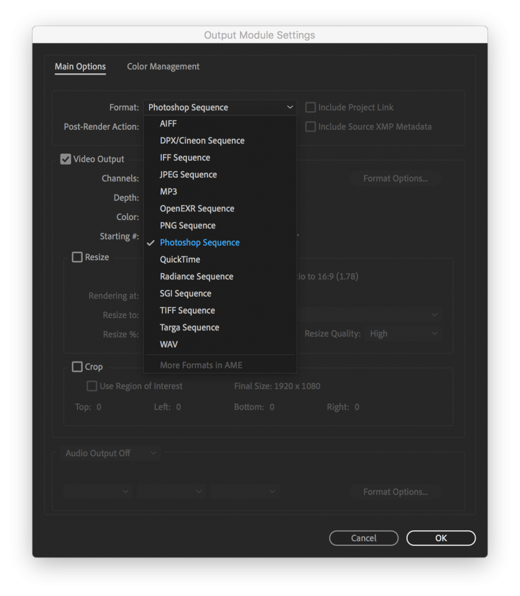The height and width of the screenshot is (596, 520).
Task: Pick IFF Sequence in the format list
Action: [220, 158]
